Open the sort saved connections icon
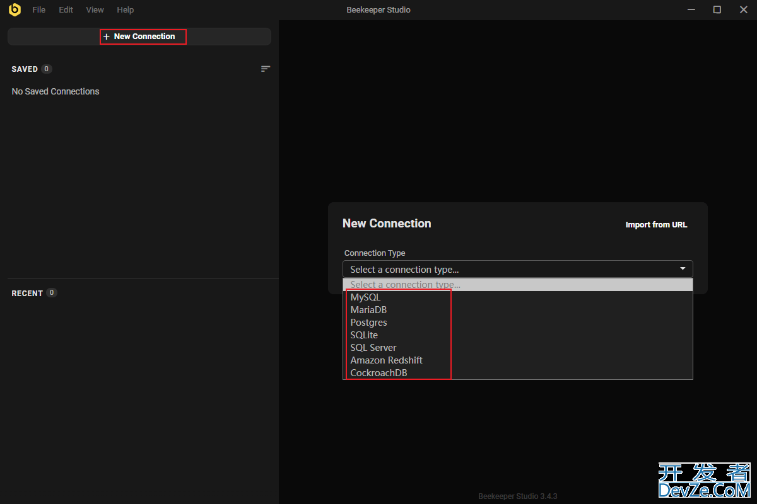Viewport: 757px width, 504px height. click(266, 69)
